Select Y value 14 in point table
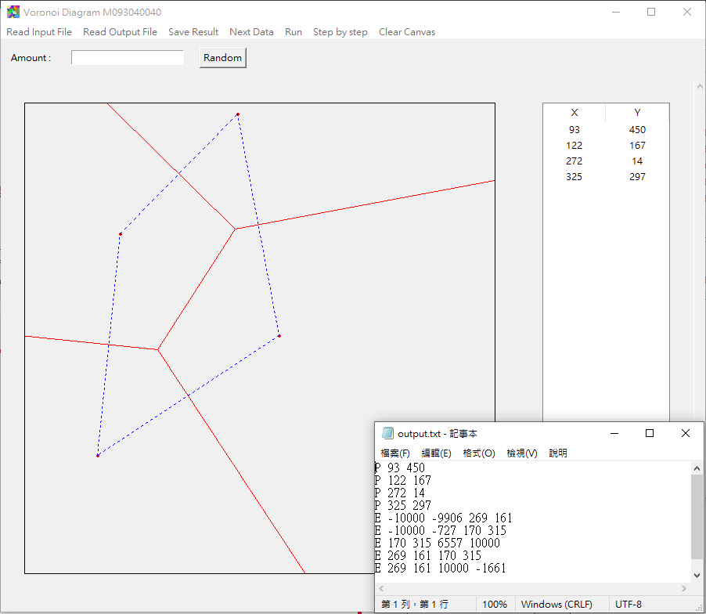The image size is (706, 614). point(637,161)
